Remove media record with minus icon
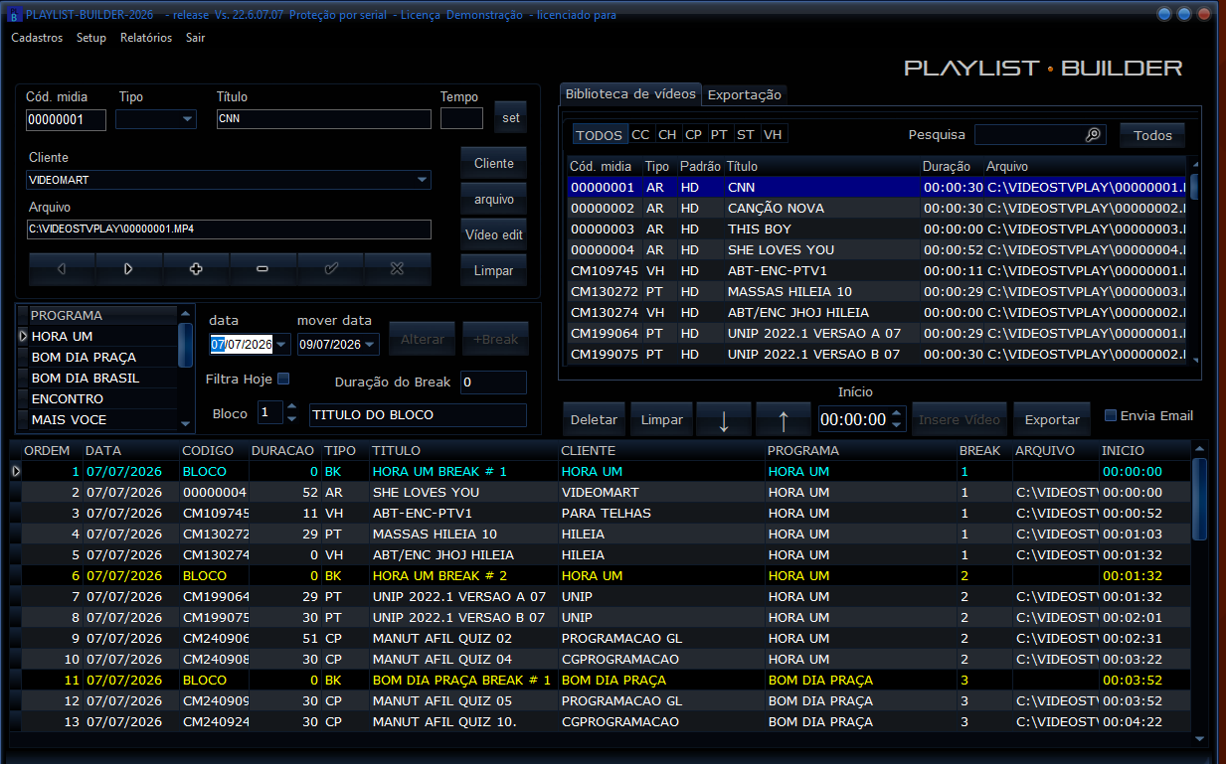Screen dimensions: 1226x764 (263, 269)
